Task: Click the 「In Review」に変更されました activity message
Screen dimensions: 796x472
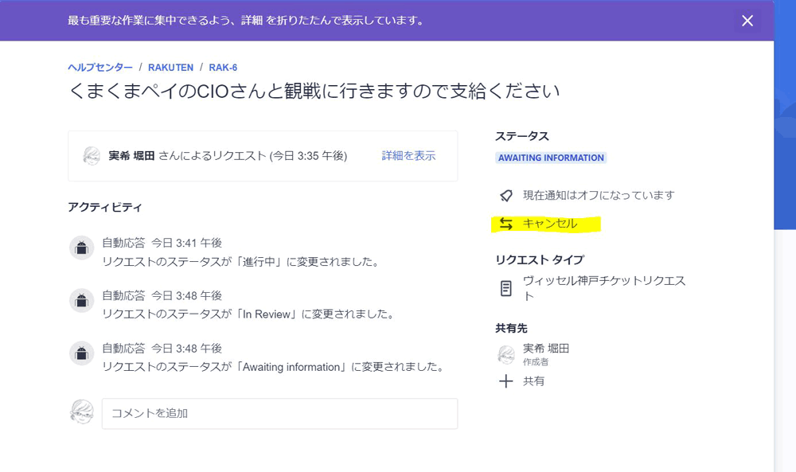Action: 248,314
